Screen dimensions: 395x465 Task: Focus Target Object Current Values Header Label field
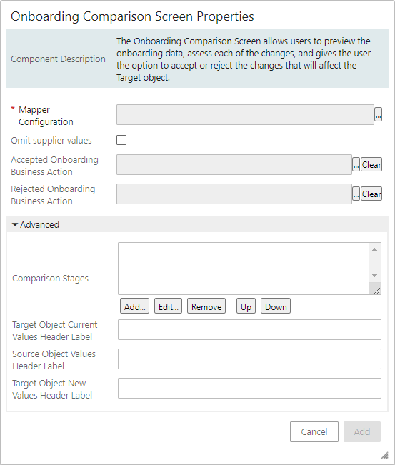[250, 329]
